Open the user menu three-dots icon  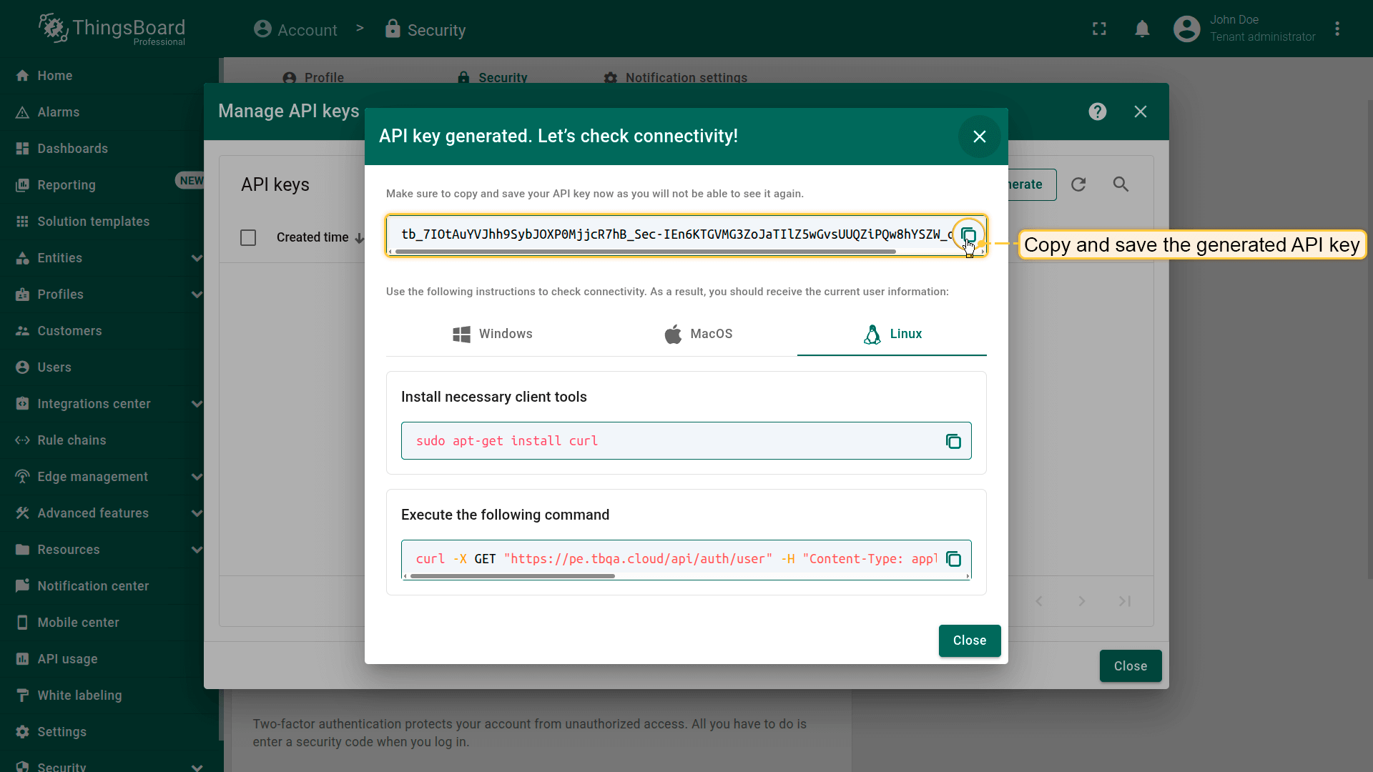coord(1337,29)
